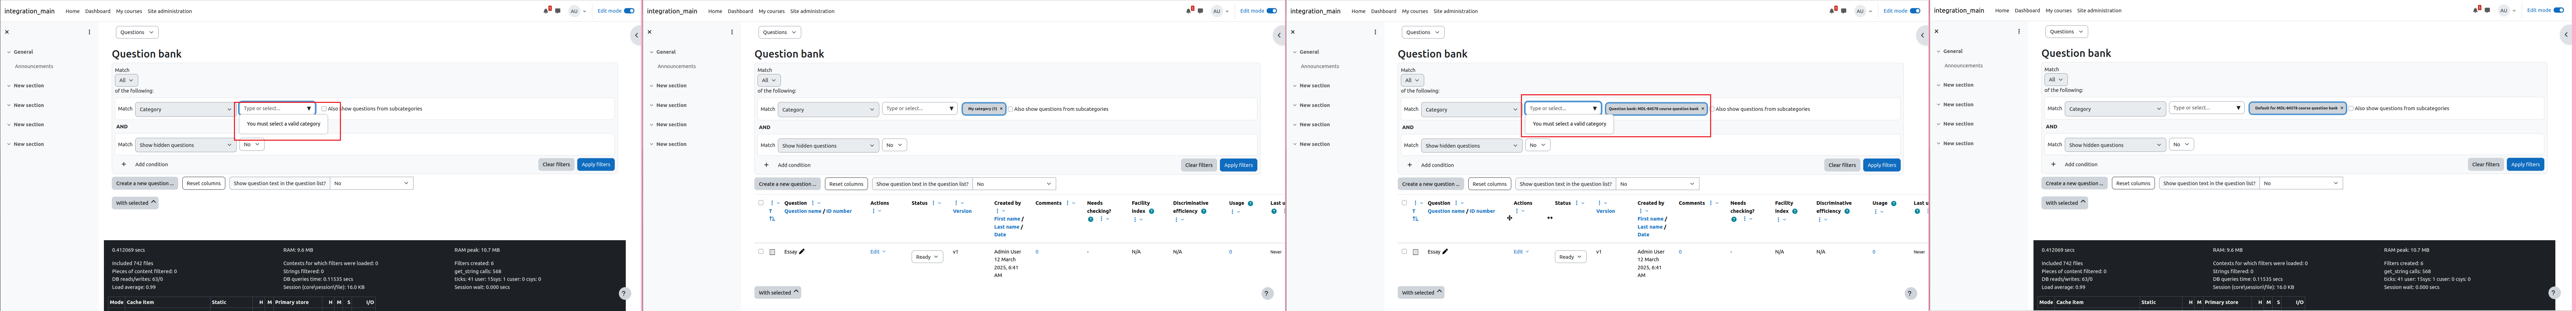2576x311 pixels.
Task: Toggle Edit mode switch in the second screenshot
Action: [1272, 11]
